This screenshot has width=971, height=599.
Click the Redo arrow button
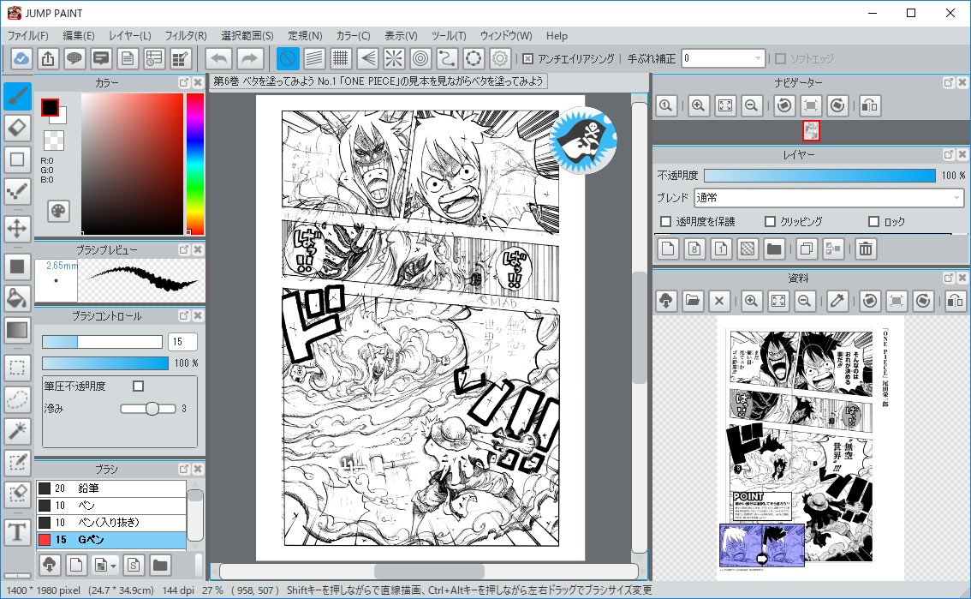pos(249,59)
